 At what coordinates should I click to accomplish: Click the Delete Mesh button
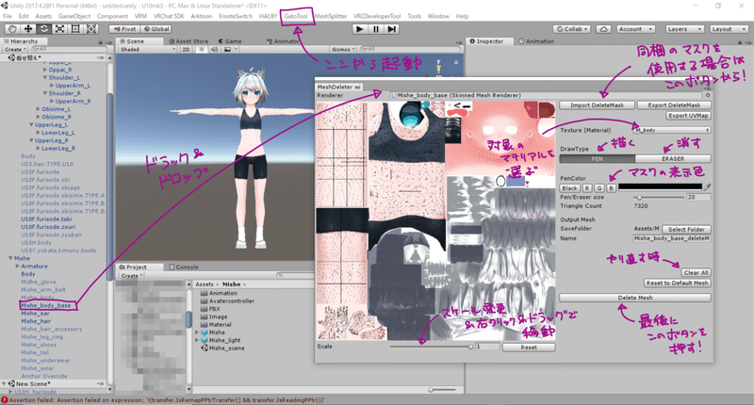634,298
